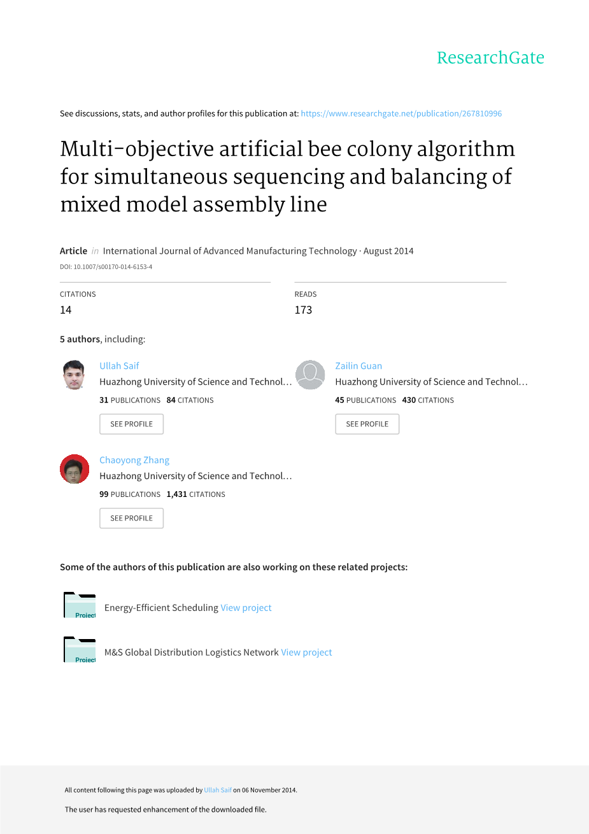This screenshot has width=589, height=834.
Task: Click the ResearchGate logo
Action: pyautogui.click(x=490, y=58)
